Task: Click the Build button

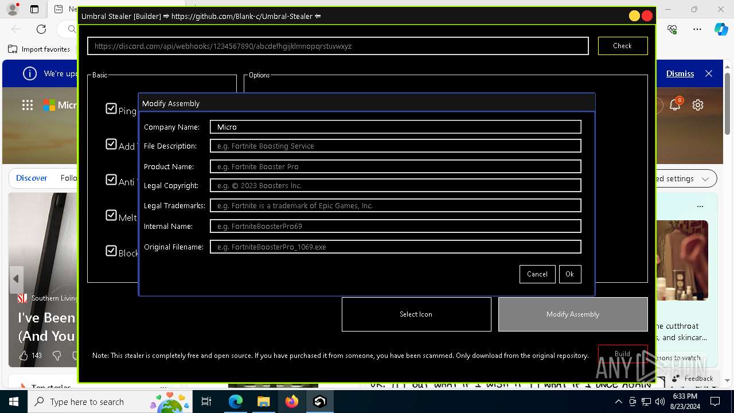Action: (622, 354)
